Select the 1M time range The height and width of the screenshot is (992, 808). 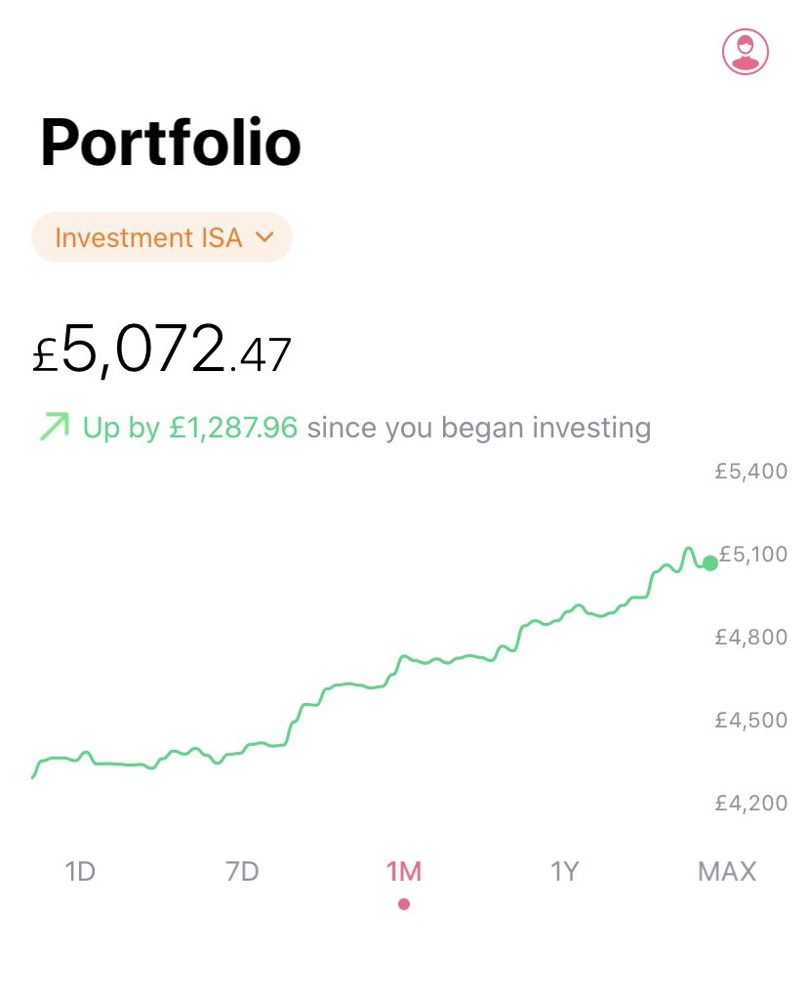click(404, 871)
